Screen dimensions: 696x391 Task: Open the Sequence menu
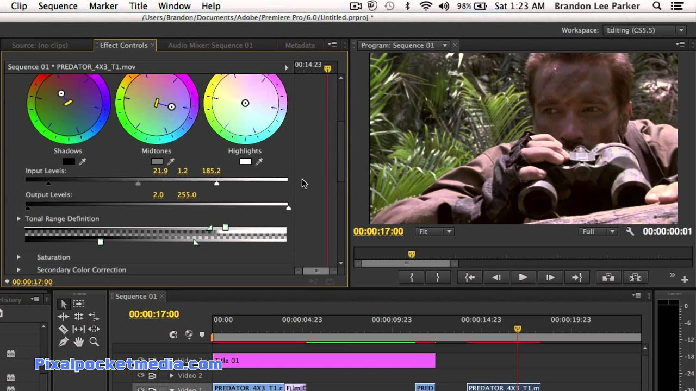click(58, 6)
